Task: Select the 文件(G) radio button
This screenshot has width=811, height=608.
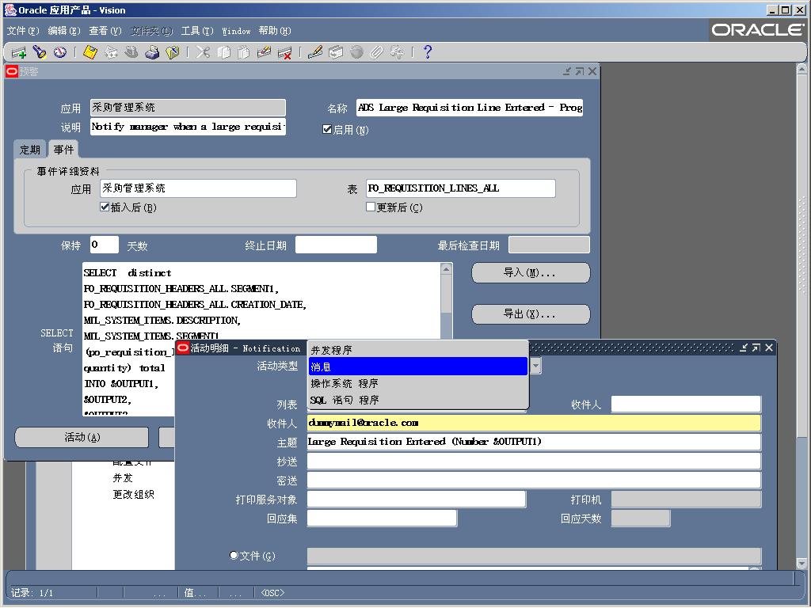Action: tap(234, 555)
